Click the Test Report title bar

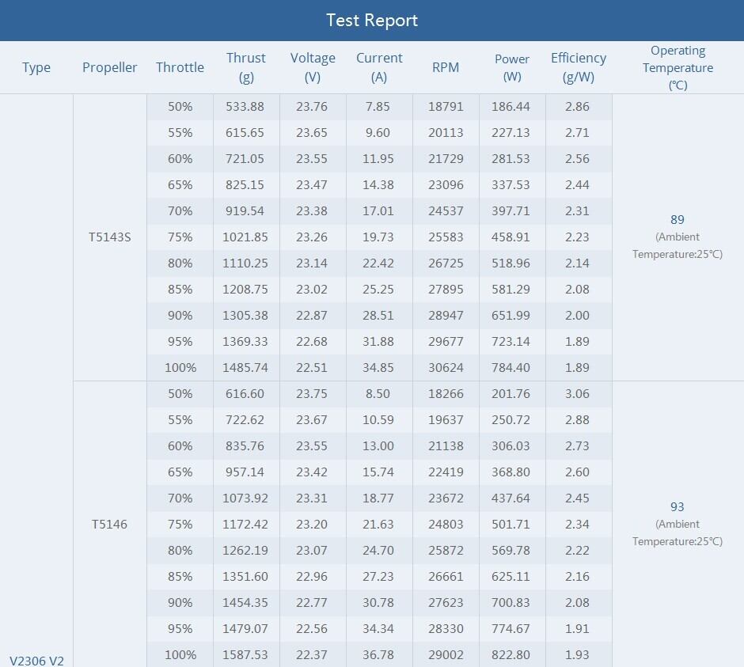pyautogui.click(x=372, y=21)
